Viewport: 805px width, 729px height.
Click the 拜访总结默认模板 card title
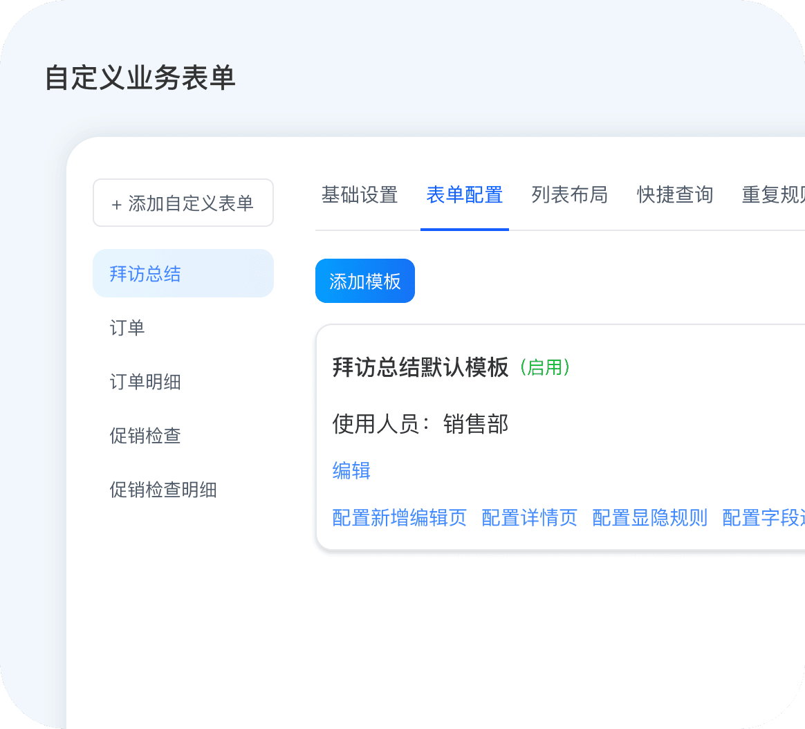point(420,367)
